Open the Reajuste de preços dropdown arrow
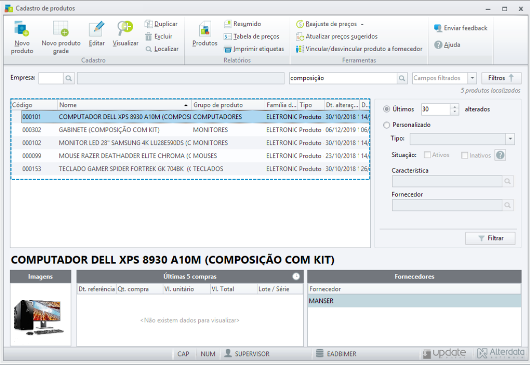This screenshot has width=530, height=365. click(x=362, y=24)
